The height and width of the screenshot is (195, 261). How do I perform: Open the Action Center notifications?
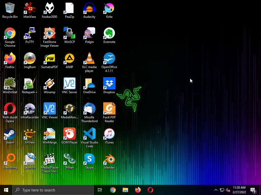tap(253, 190)
